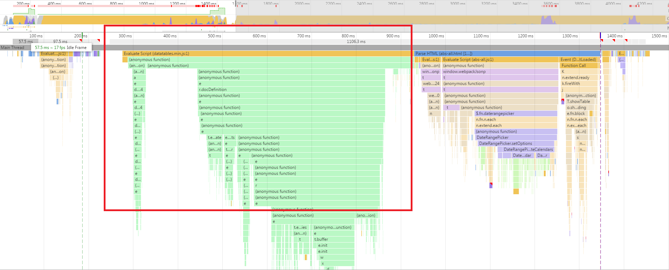
Task: Select the web....24 flame bar
Action: coord(431,84)
